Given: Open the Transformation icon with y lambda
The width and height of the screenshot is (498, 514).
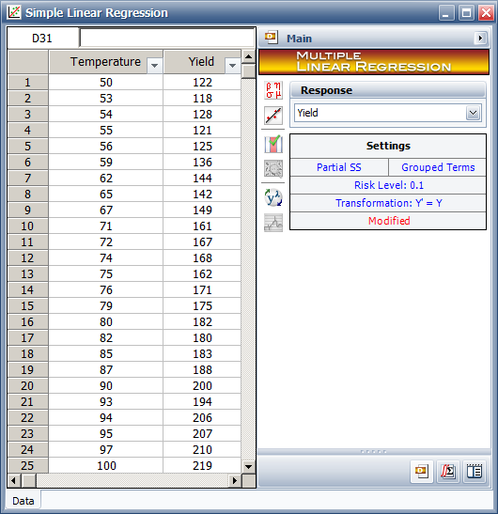Looking at the screenshot, I should [273, 197].
